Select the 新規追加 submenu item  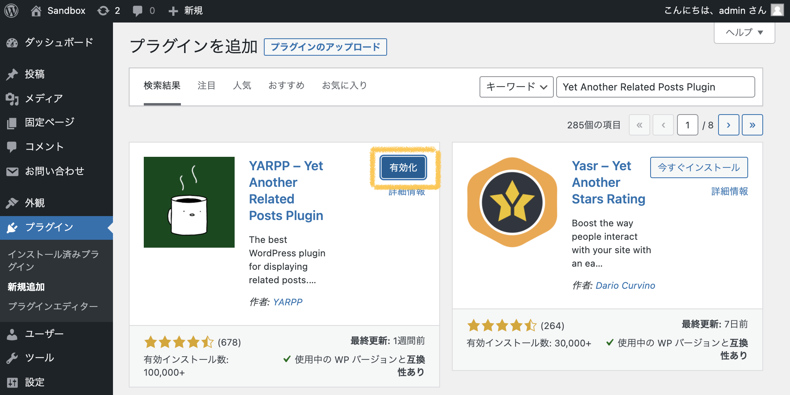[26, 287]
